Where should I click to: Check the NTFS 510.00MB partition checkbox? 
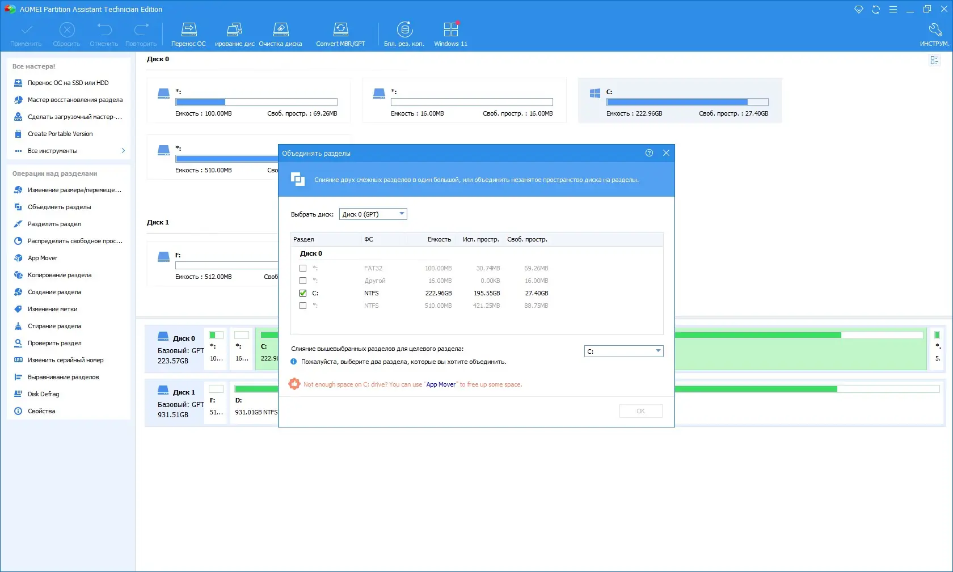[x=303, y=306]
